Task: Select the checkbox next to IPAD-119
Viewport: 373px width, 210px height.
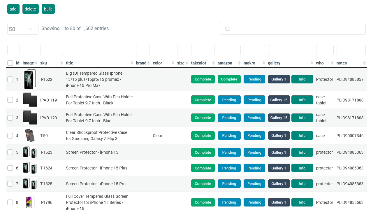Action: (10, 99)
